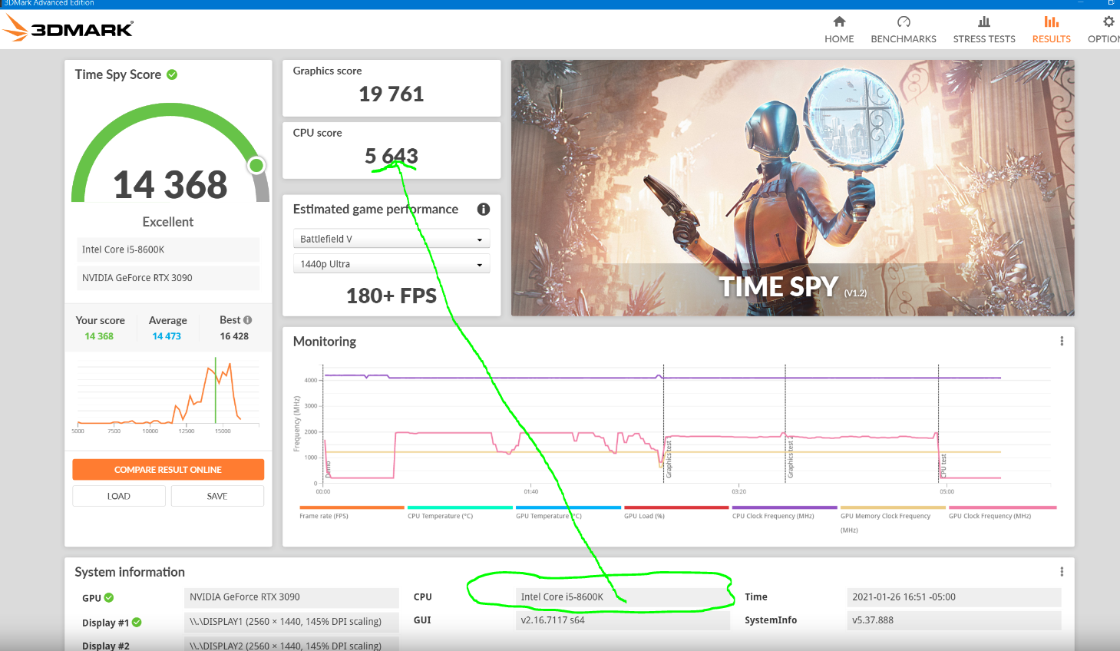The image size is (1120, 651).
Task: Click the GPU green check icon
Action: point(109,597)
